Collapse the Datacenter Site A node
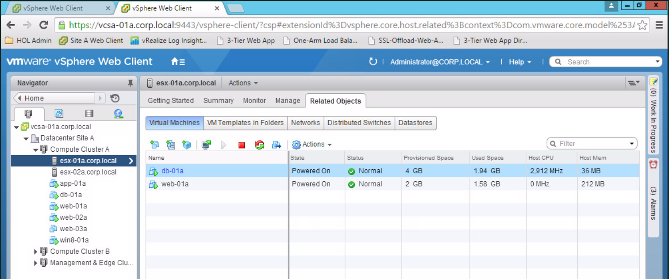 [26, 138]
